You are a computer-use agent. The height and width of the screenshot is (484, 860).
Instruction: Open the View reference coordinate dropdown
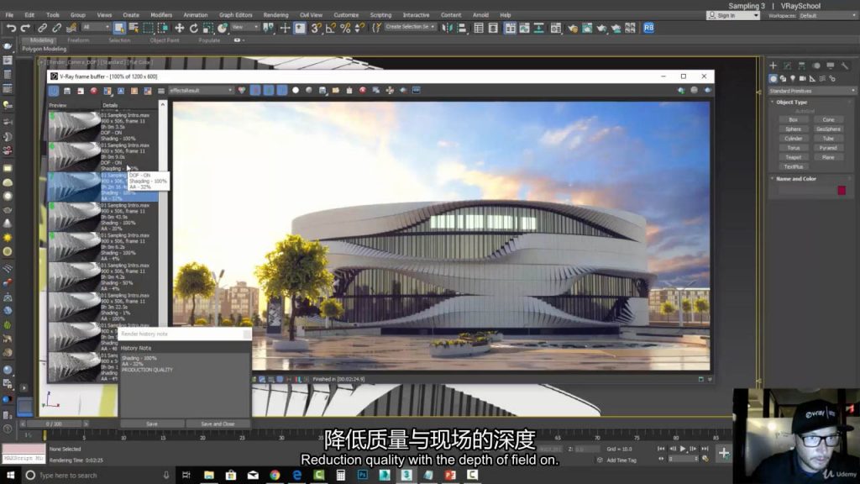tap(244, 27)
